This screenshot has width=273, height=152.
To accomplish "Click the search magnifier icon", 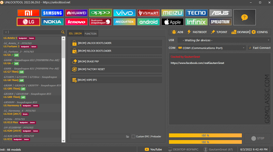I will coord(63,32).
